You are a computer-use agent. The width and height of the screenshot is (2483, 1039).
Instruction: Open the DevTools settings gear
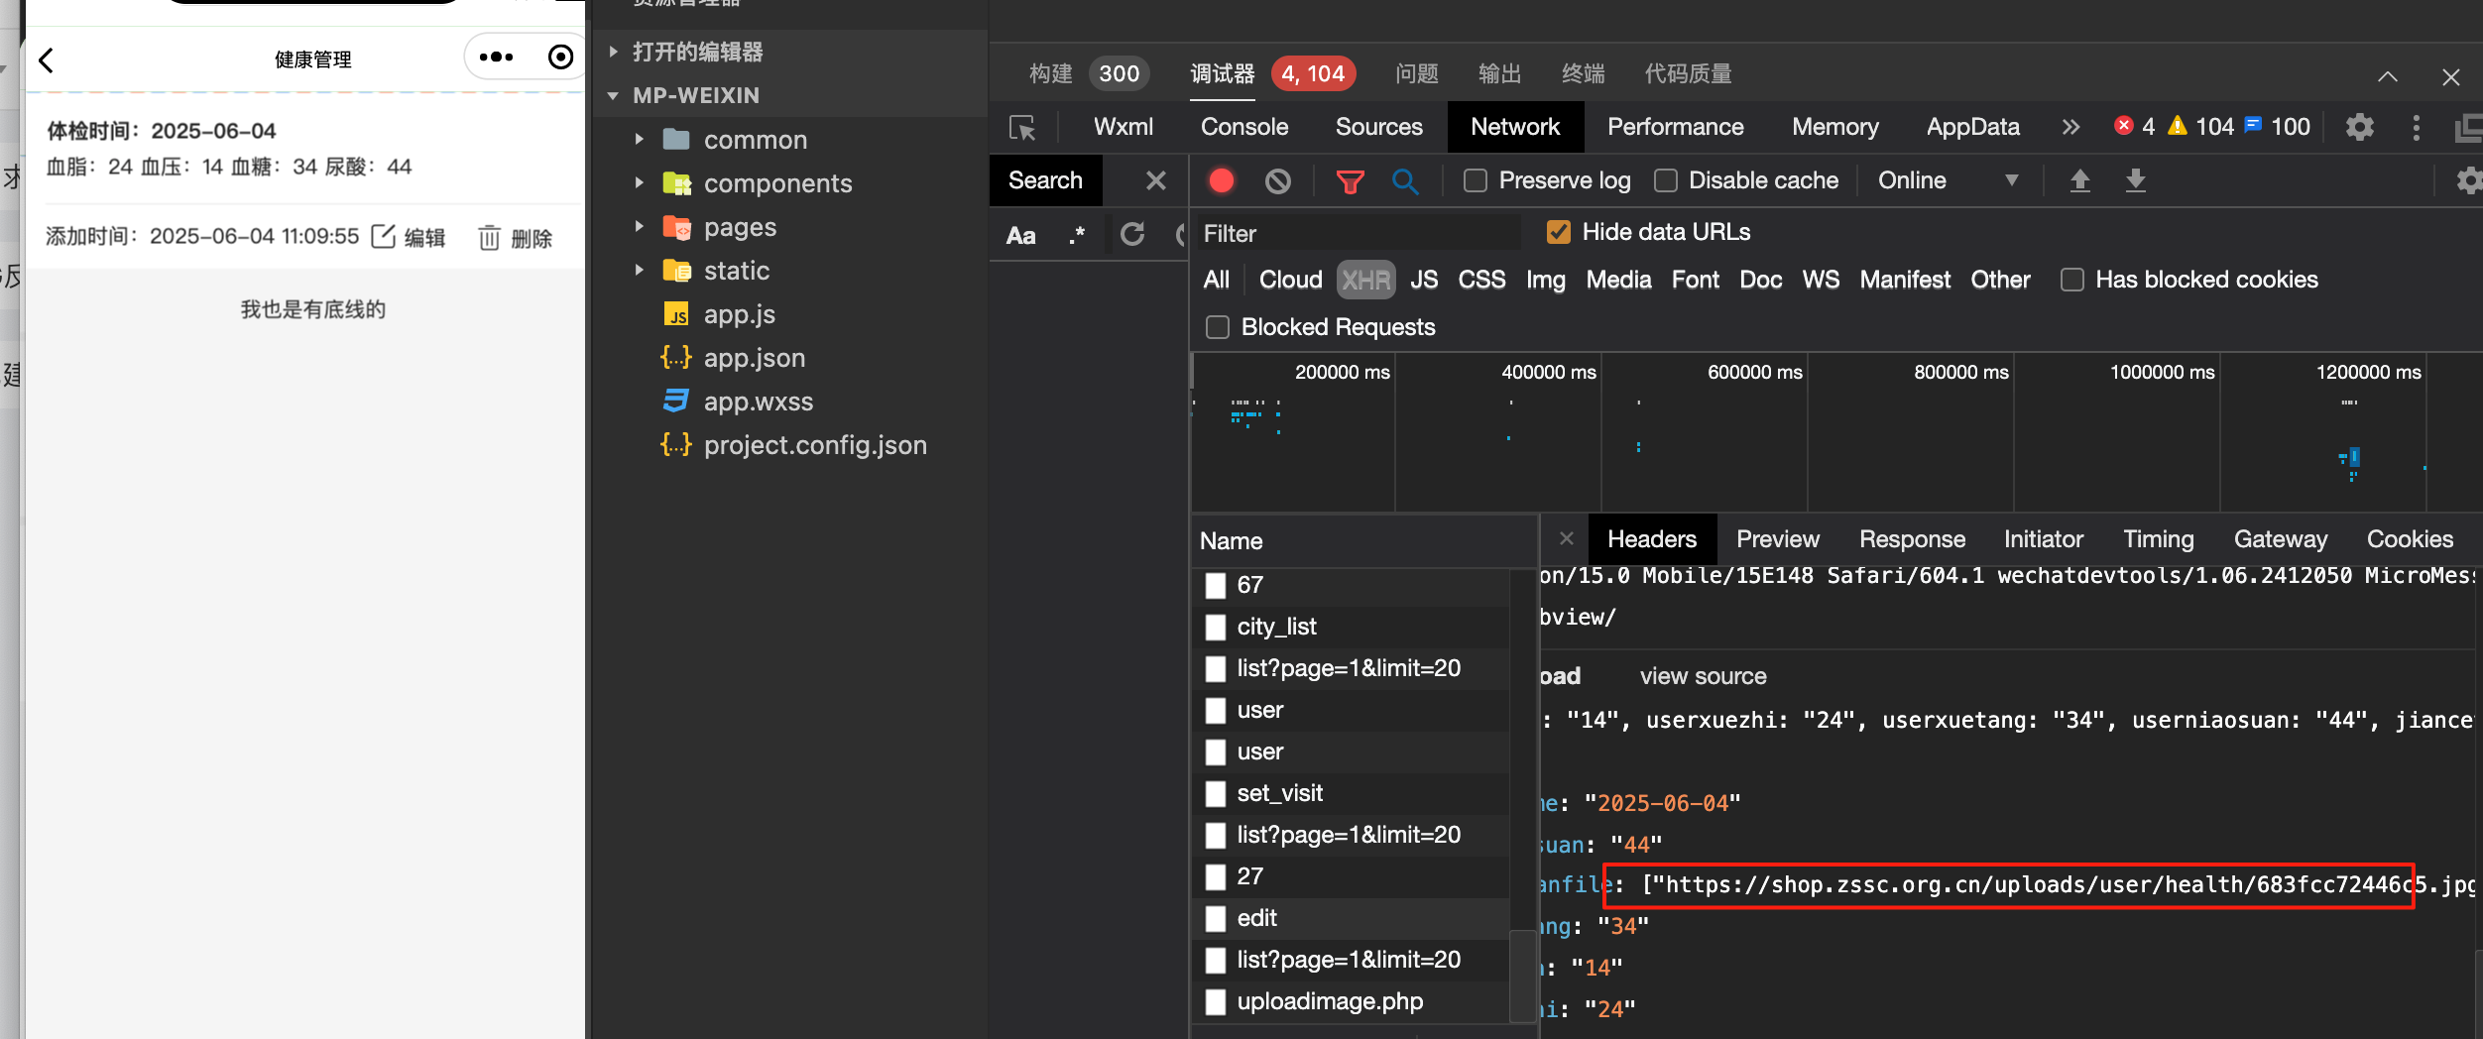point(2360,127)
